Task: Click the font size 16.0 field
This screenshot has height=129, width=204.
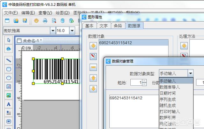Action: click(62, 31)
